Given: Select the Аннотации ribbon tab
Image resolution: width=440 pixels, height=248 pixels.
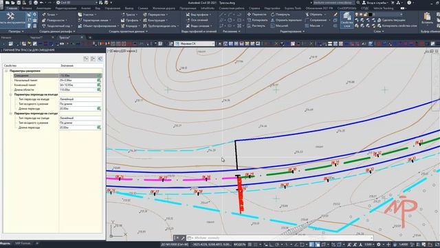Looking at the screenshot, I should (x=43, y=8).
